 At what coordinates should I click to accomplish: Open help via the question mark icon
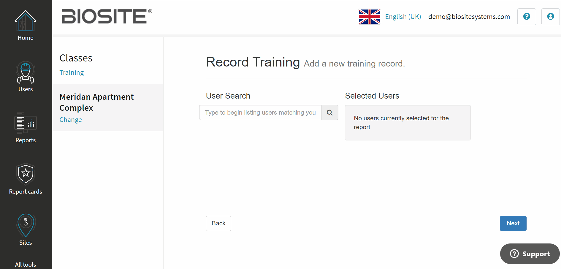527,17
